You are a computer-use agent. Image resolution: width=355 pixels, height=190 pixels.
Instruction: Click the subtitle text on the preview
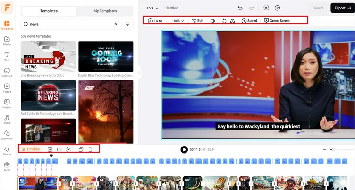coord(259,127)
